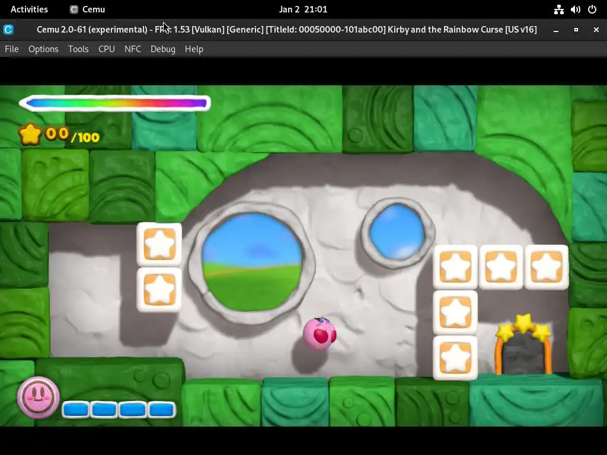
Task: Click the clock showing Jan 2 21:01
Action: click(303, 9)
